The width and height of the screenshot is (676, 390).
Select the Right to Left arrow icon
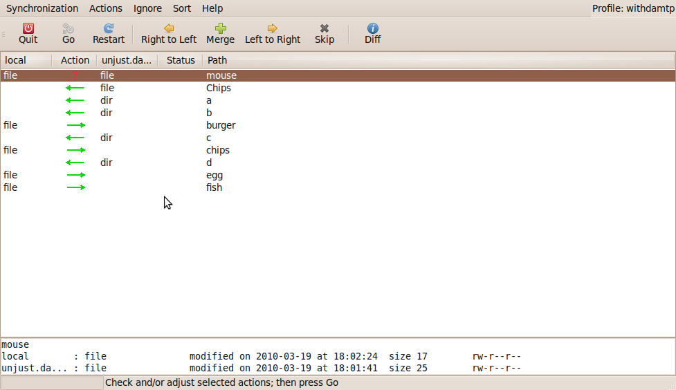[169, 28]
